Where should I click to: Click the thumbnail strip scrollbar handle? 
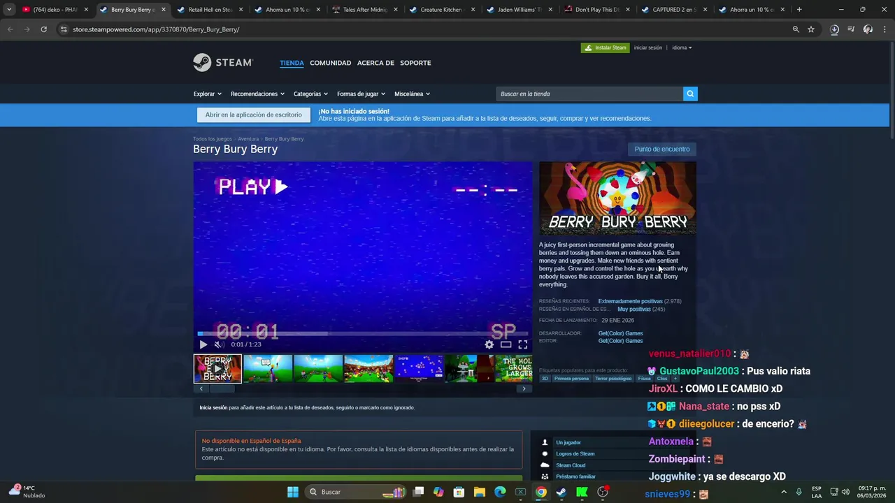point(222,388)
